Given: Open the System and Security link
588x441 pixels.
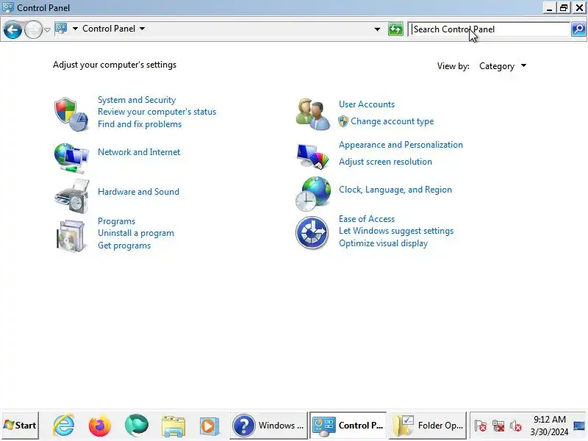Looking at the screenshot, I should pyautogui.click(x=137, y=100).
